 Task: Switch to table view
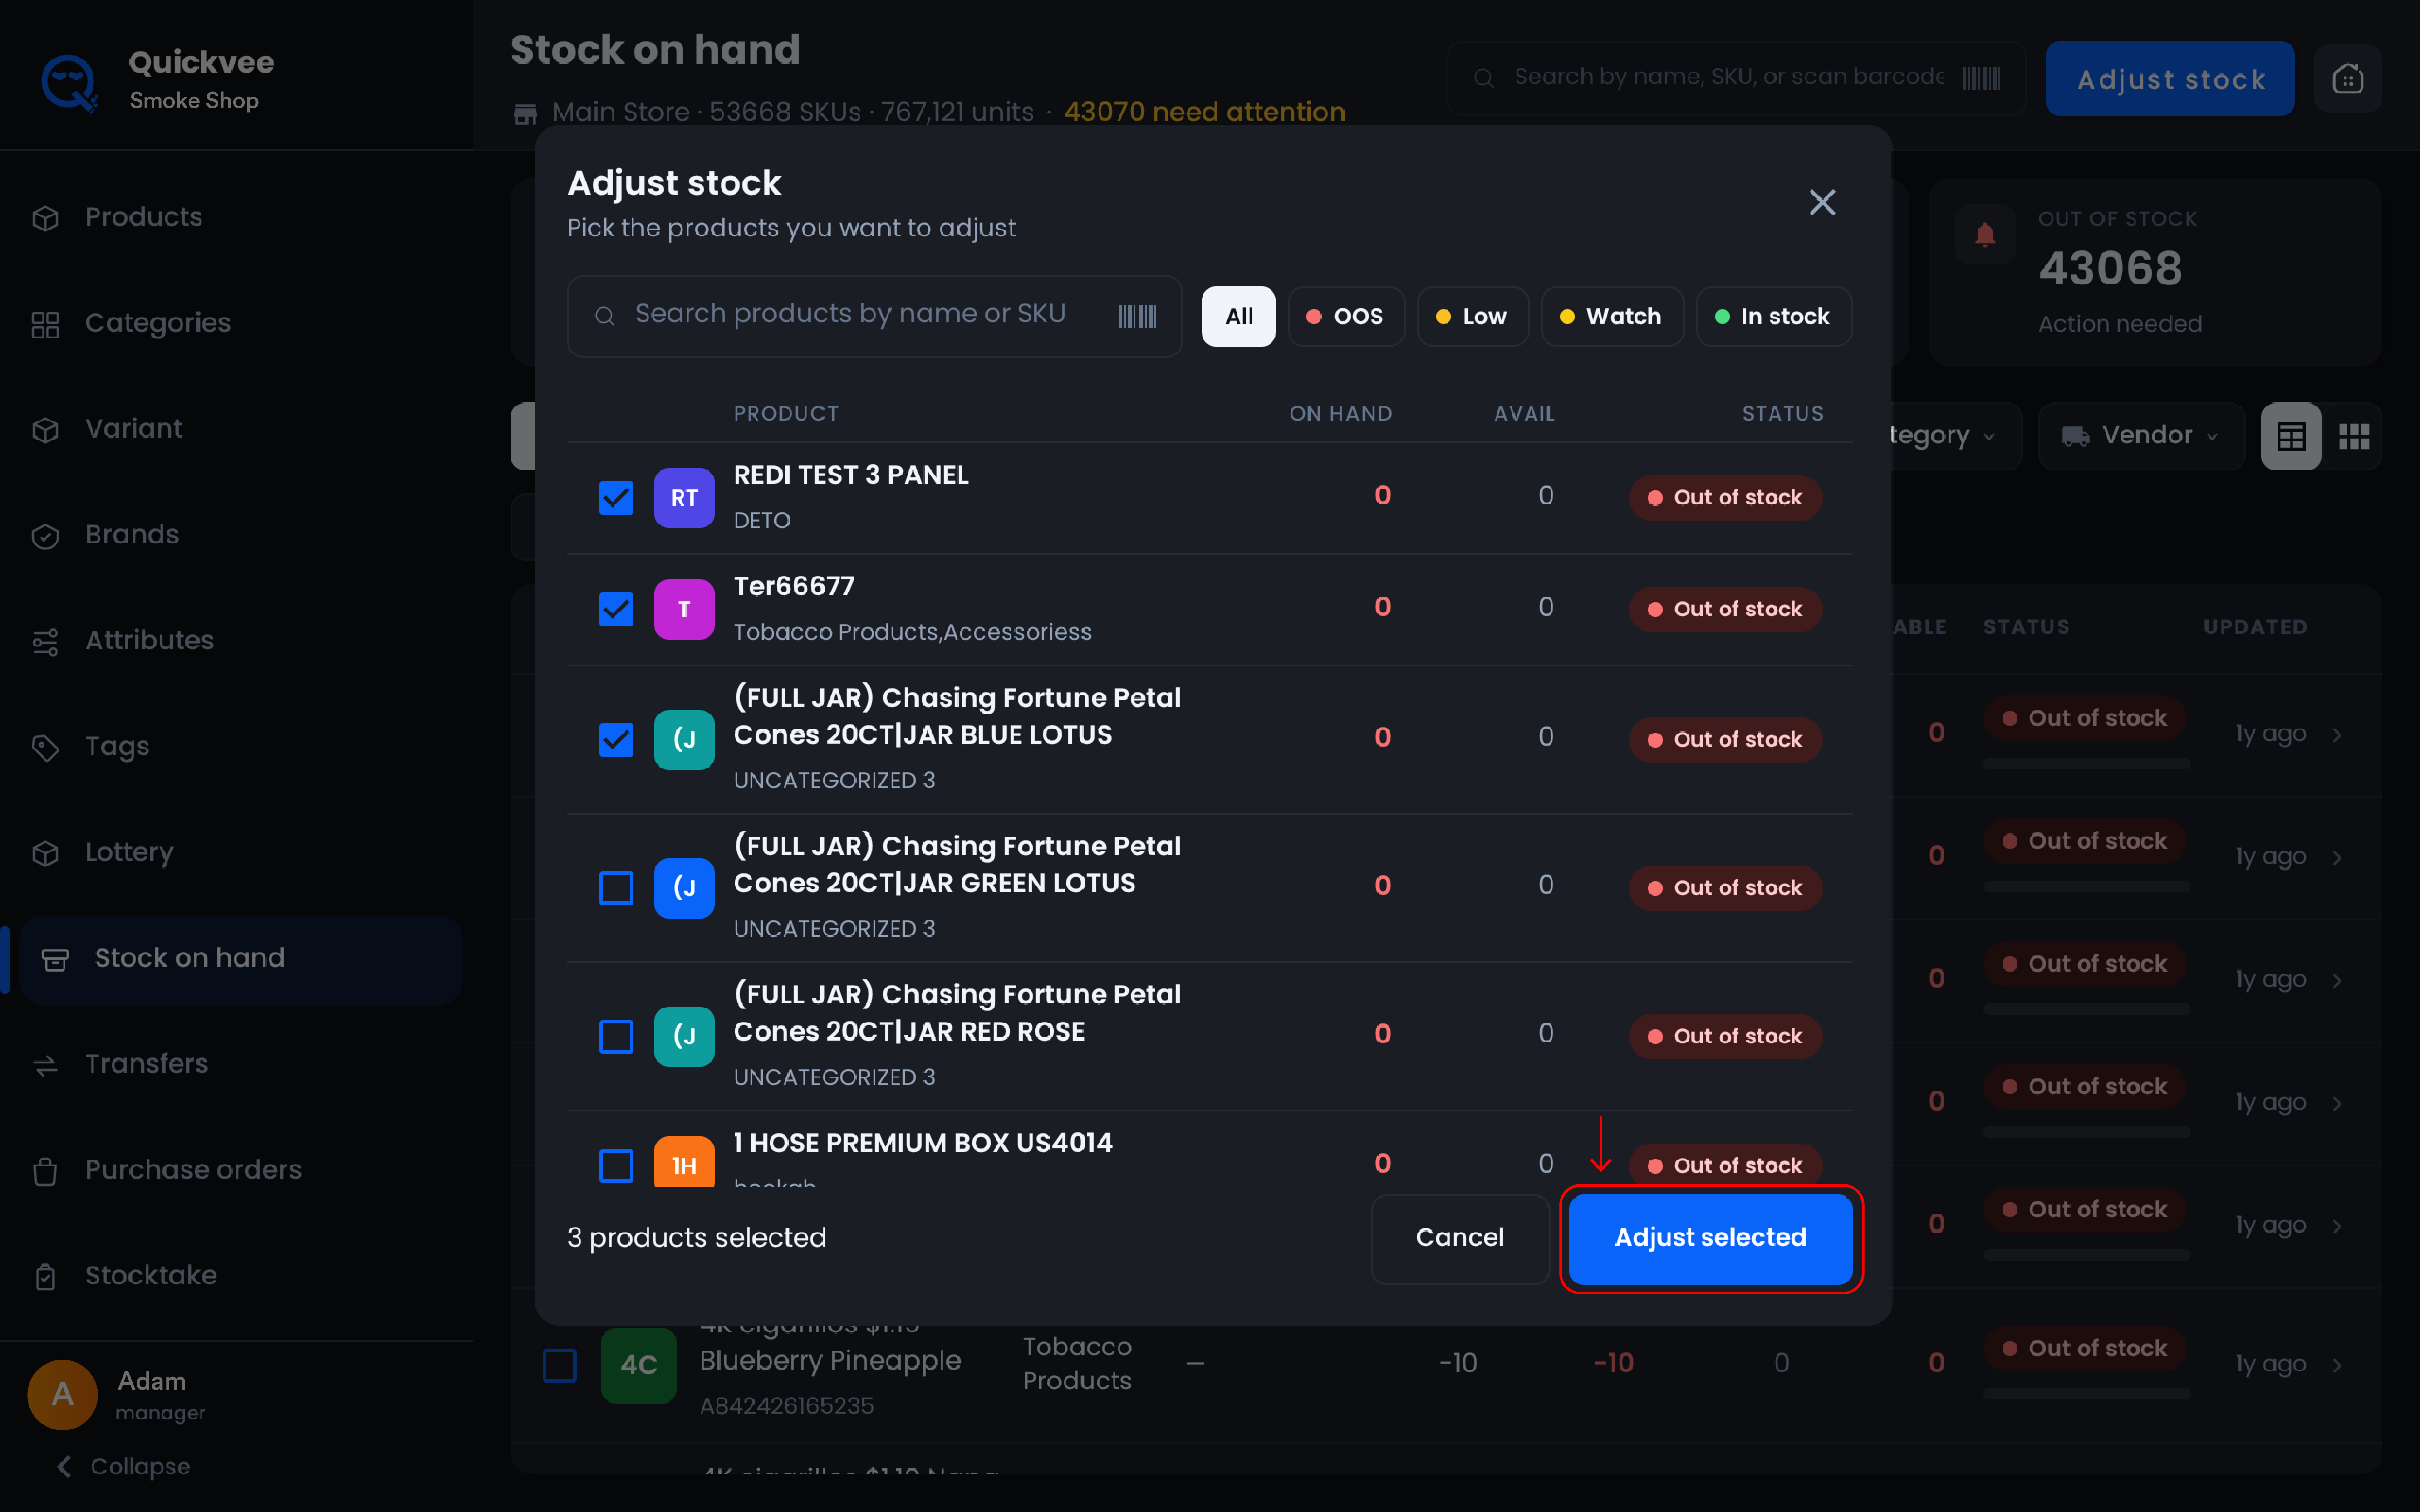point(2291,437)
